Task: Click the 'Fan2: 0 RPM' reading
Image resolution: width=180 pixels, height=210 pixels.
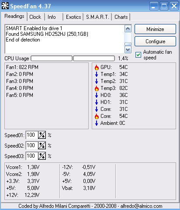Action: coord(20,74)
